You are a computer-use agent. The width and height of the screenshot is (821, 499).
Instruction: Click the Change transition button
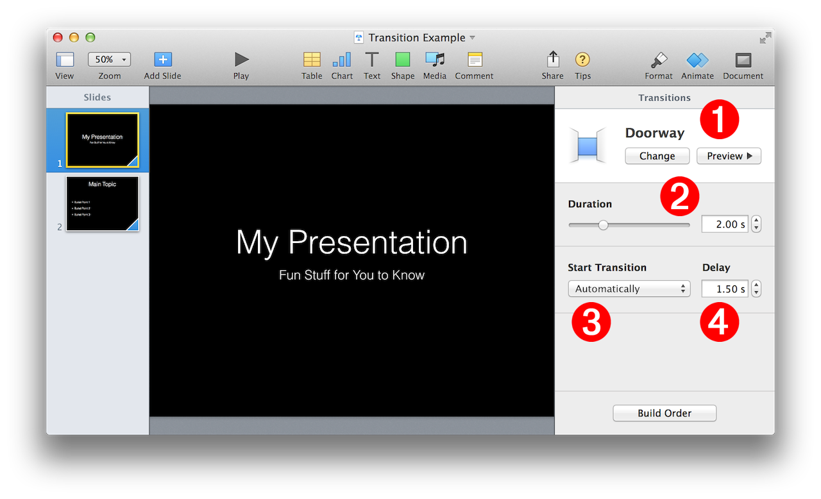point(657,156)
